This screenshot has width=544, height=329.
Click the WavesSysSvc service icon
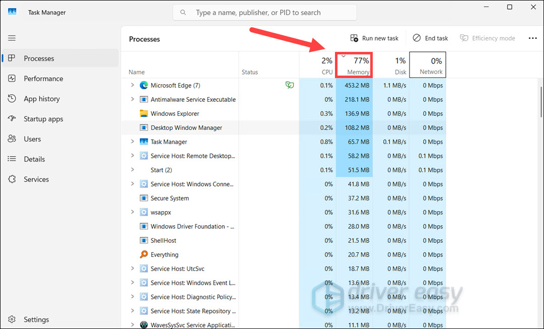(x=144, y=325)
